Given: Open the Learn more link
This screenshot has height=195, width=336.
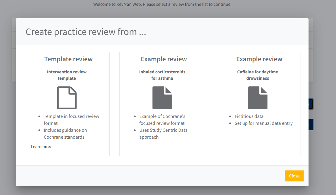Looking at the screenshot, I should click(42, 147).
